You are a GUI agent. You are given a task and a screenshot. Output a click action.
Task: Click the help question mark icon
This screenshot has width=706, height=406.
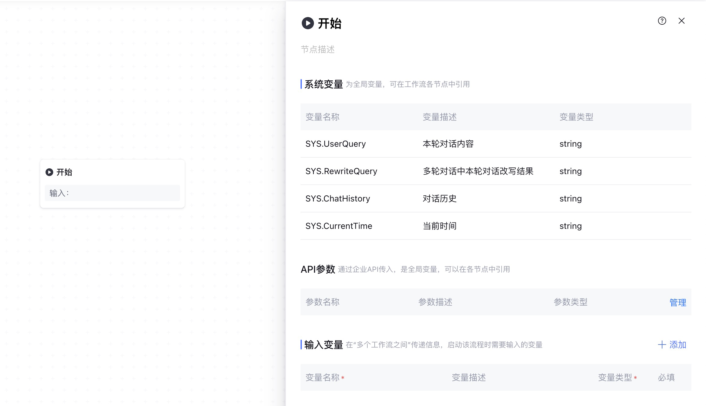[662, 21]
